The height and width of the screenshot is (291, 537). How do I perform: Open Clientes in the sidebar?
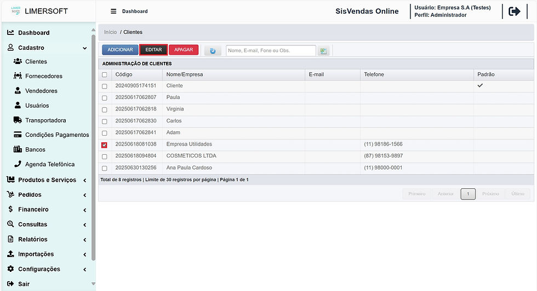pos(36,62)
